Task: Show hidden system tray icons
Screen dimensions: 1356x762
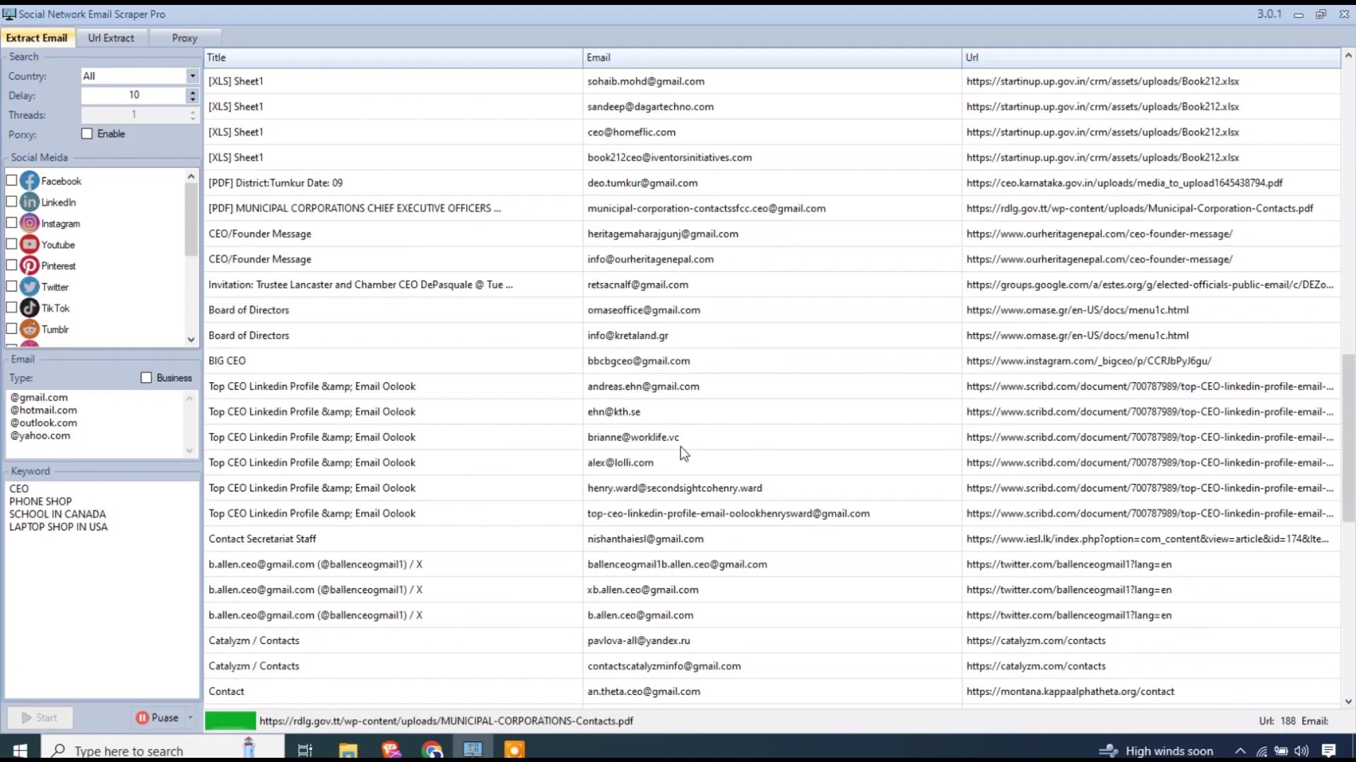Action: pyautogui.click(x=1240, y=751)
